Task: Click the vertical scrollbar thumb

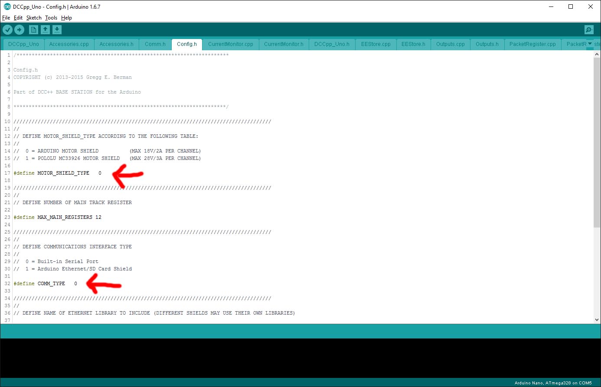Action: (x=597, y=143)
